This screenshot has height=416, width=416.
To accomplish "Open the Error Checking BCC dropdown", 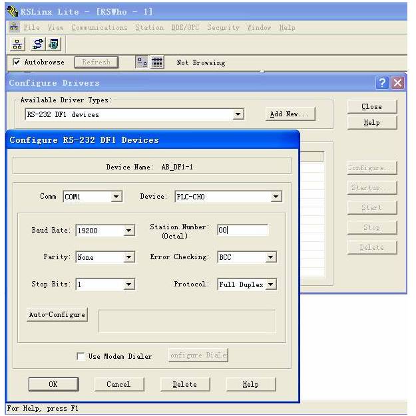I will [271, 257].
